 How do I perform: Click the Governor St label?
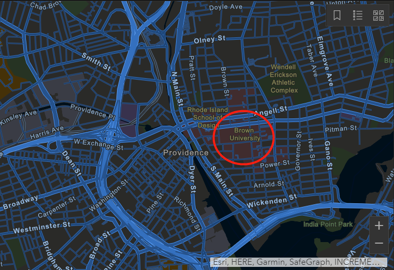(298, 151)
